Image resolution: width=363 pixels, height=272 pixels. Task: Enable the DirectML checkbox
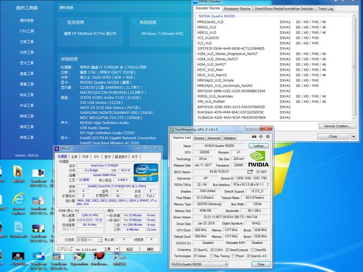(x=253, y=250)
